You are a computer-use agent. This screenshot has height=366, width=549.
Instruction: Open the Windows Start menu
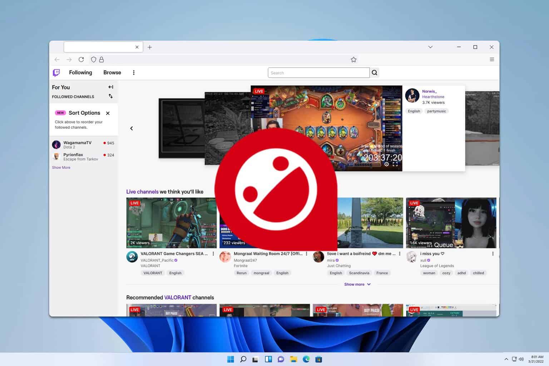pos(231,359)
